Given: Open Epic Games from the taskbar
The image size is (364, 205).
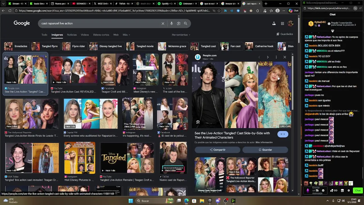Looking at the screenshot, I should click(210, 201).
